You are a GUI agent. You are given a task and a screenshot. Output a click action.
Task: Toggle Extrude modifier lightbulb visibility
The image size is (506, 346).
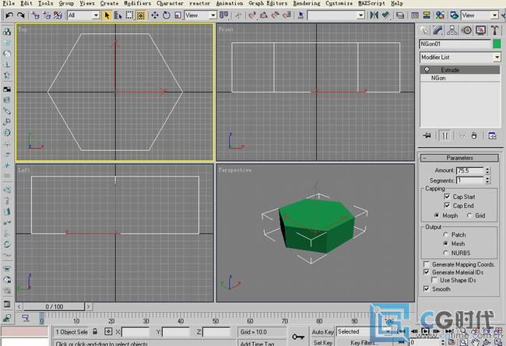[x=427, y=70]
